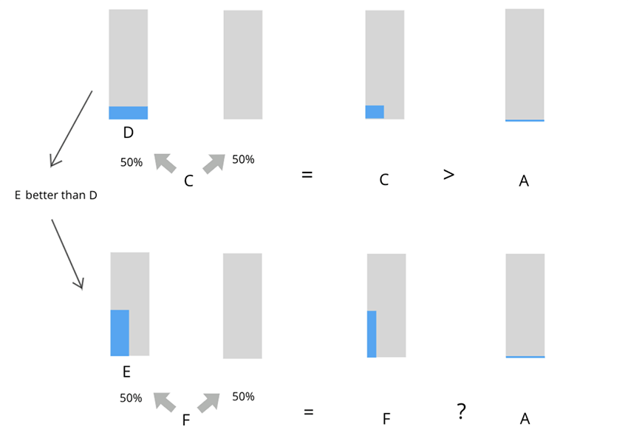Click the blue bar in population D

pyautogui.click(x=128, y=113)
